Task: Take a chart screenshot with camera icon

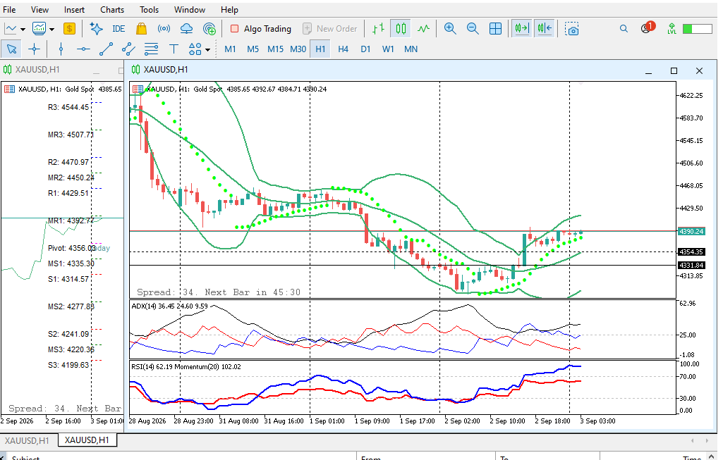Action: 572,29
